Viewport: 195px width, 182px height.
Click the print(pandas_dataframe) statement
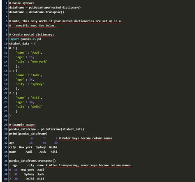click(x=28, y=134)
